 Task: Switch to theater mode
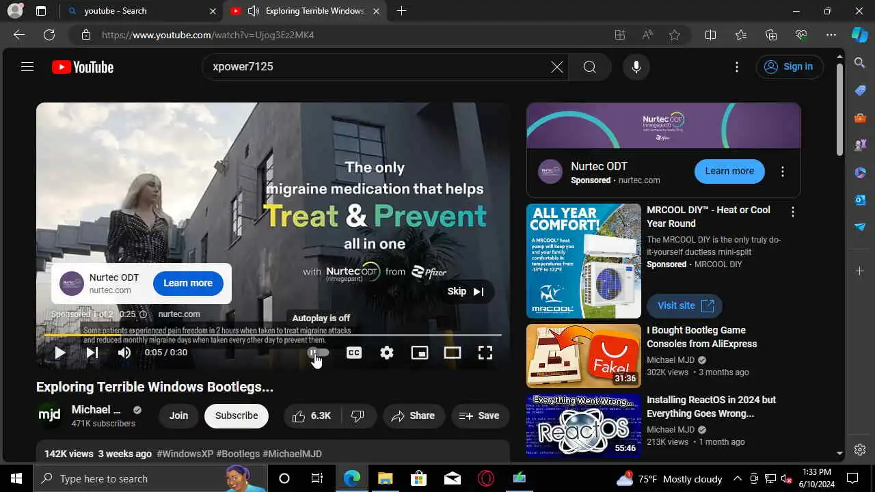point(453,353)
